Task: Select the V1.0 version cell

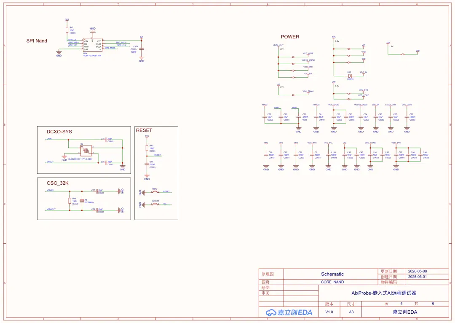Action: pyautogui.click(x=329, y=312)
